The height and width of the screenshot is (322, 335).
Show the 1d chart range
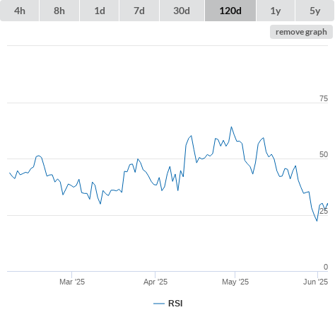100,11
